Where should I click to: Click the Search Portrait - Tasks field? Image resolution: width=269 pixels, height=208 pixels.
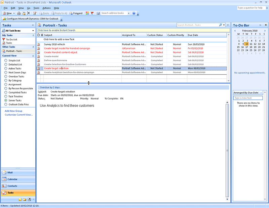[x=197, y=25]
